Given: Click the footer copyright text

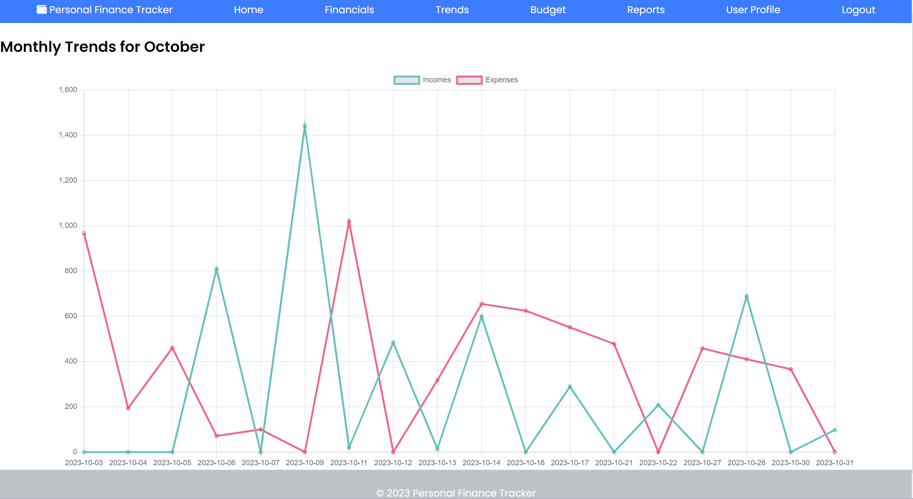Looking at the screenshot, I should pos(456,493).
